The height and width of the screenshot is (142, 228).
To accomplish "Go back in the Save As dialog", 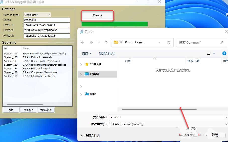I will pos(83,42).
